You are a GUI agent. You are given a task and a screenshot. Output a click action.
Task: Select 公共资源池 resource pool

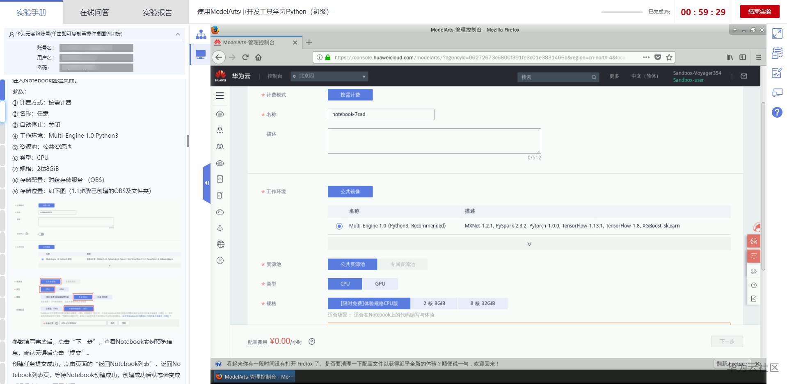point(352,264)
